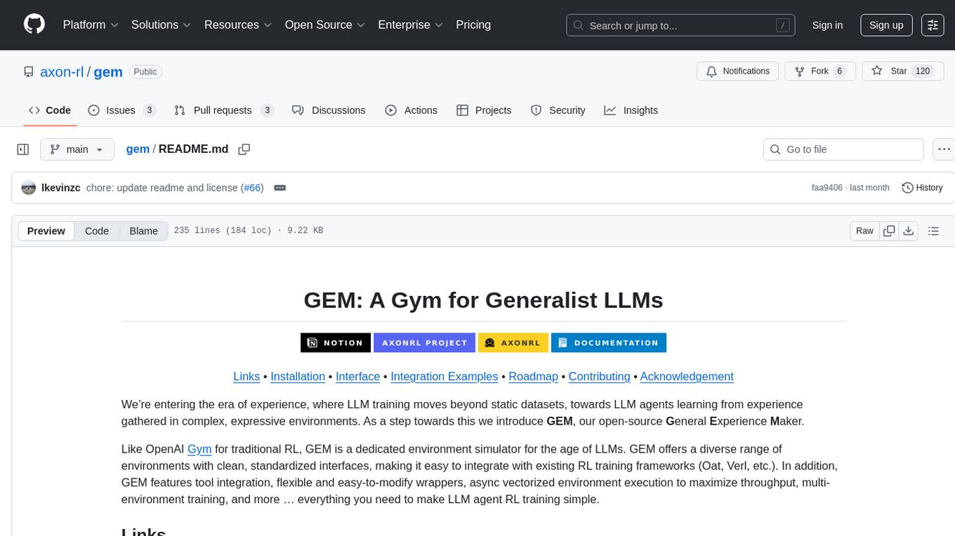
Task: Open the command palette icon
Action: click(x=933, y=25)
